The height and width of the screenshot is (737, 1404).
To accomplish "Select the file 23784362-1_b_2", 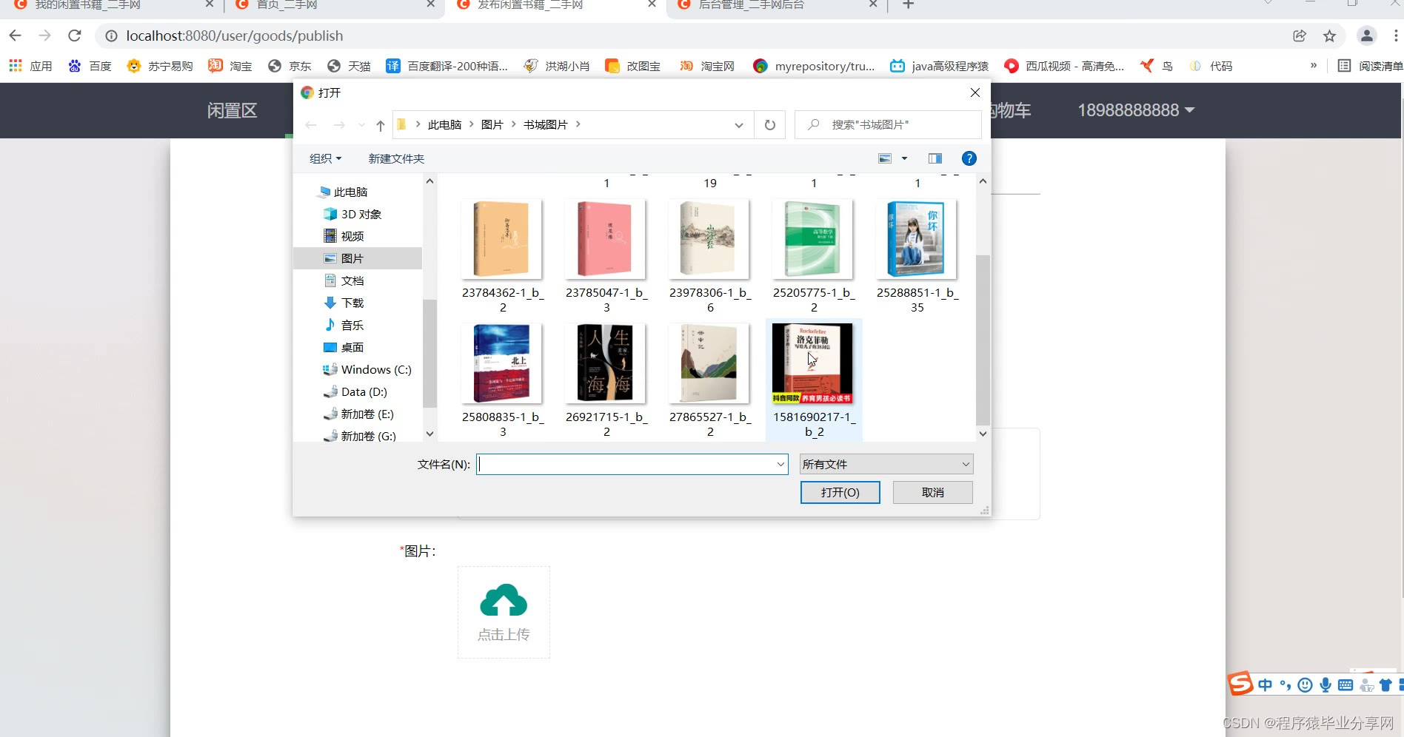I will tap(503, 255).
